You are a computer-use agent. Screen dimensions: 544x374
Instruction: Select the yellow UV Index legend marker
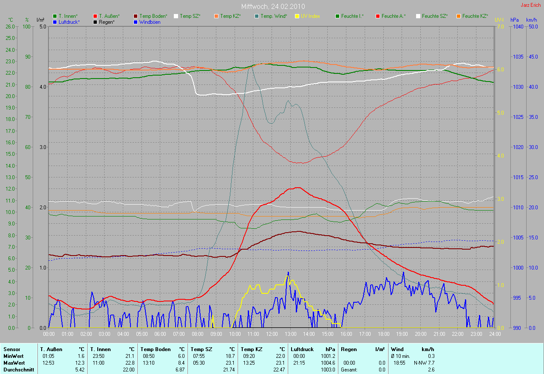tap(297, 16)
